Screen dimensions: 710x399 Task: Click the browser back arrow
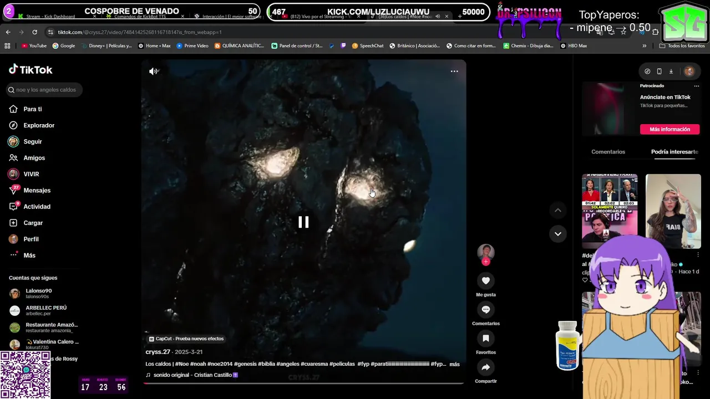(8, 32)
